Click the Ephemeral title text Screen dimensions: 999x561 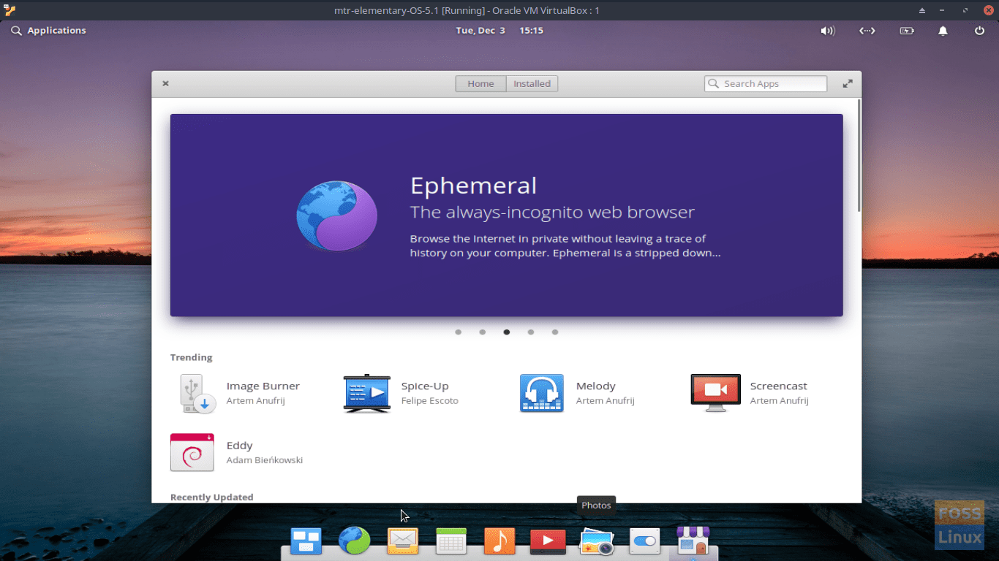coord(474,186)
